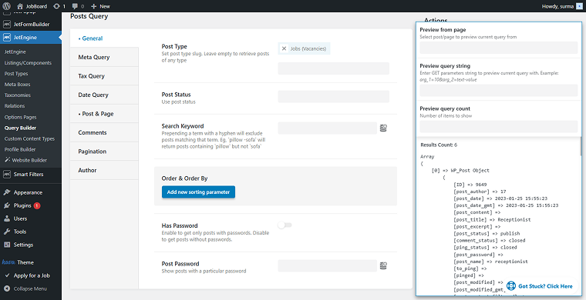This screenshot has height=300, width=586.
Task: Open the WordPress logo menu
Action: [x=6, y=6]
